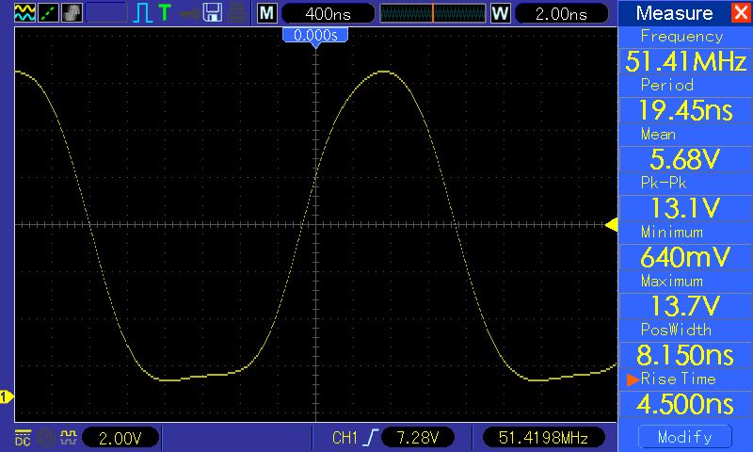Click the W window timebase icon
Image resolution: width=753 pixels, height=452 pixels.
[x=500, y=13]
